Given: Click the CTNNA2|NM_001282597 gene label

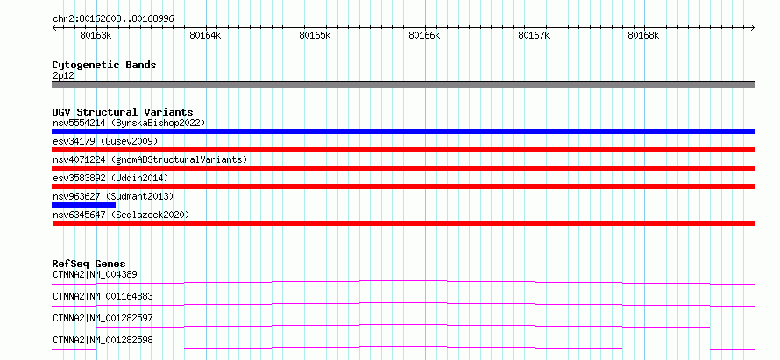Looking at the screenshot, I should coord(103,318).
